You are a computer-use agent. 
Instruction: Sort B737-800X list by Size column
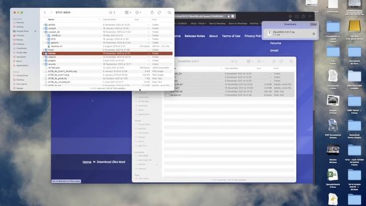(137, 19)
